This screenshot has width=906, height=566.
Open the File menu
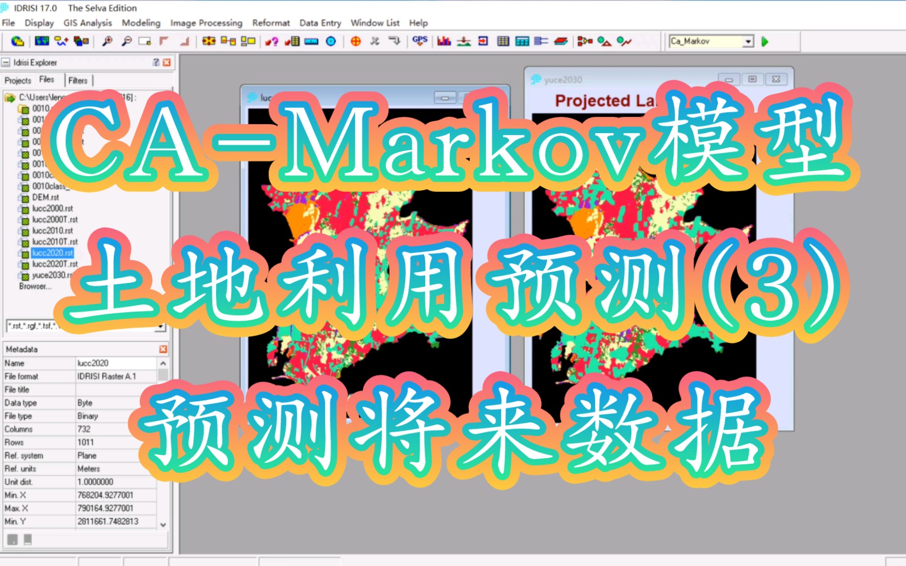tap(8, 23)
